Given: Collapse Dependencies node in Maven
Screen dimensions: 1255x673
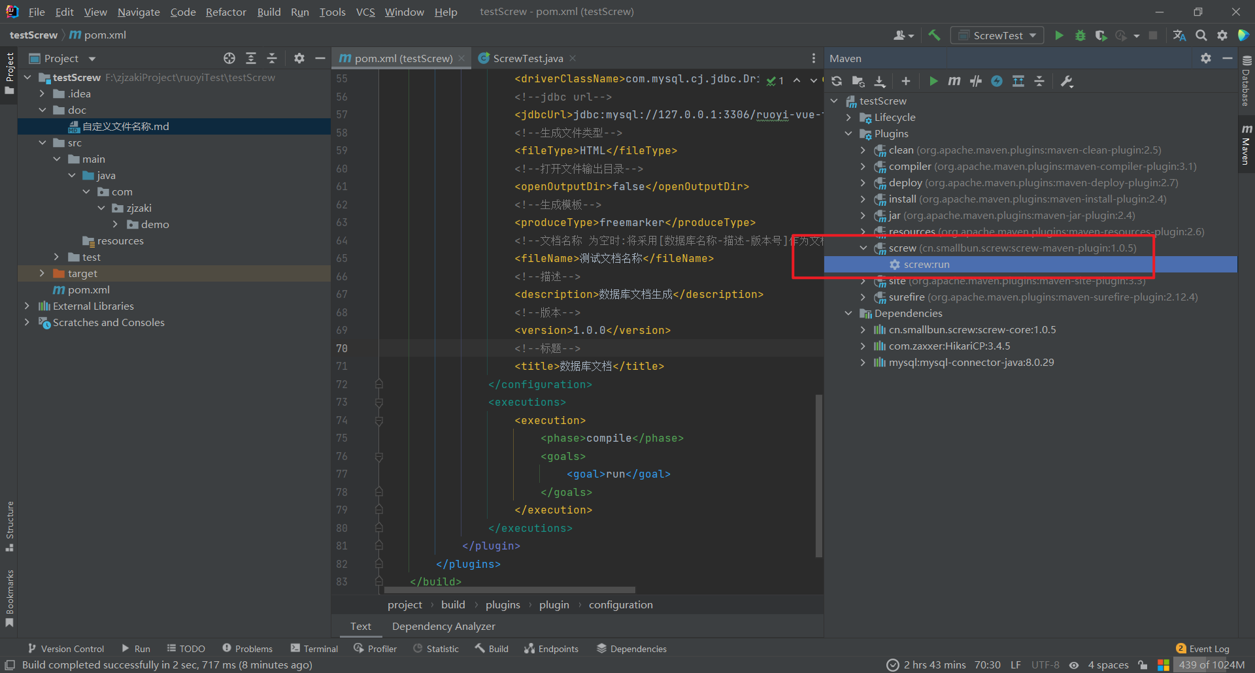Looking at the screenshot, I should (848, 313).
